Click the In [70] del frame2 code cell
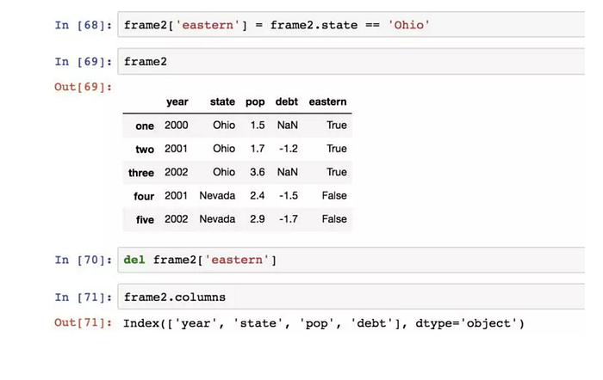Screen dimensions: 603x380 point(351,260)
